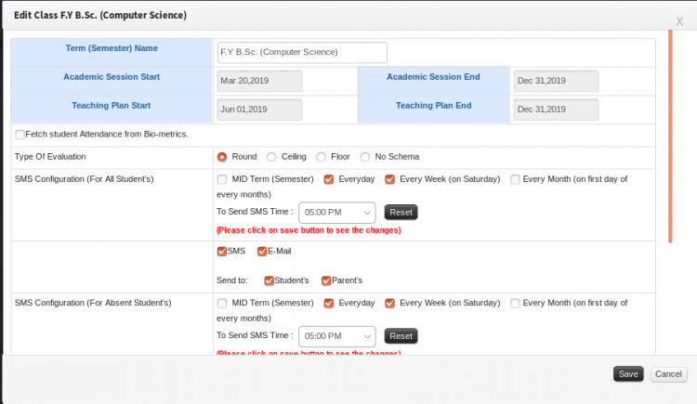Viewport: 697px width, 404px height.
Task: Uncheck Everyday for Absent Students SMS
Action: [328, 303]
